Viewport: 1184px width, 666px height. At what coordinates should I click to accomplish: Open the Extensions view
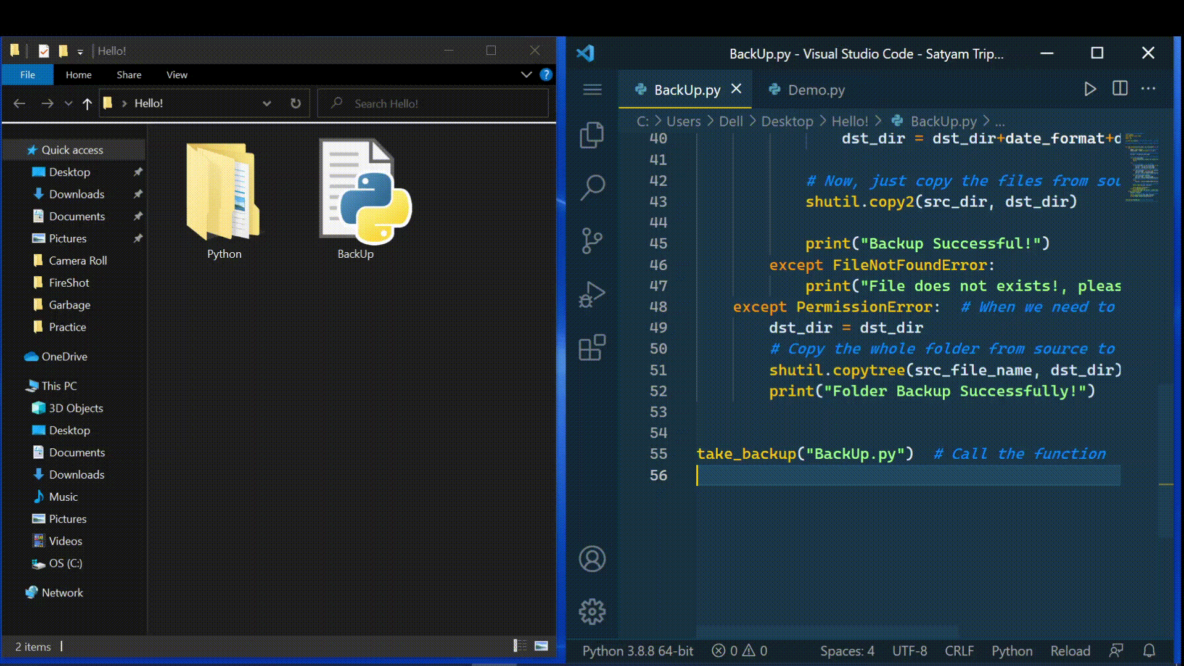[592, 348]
